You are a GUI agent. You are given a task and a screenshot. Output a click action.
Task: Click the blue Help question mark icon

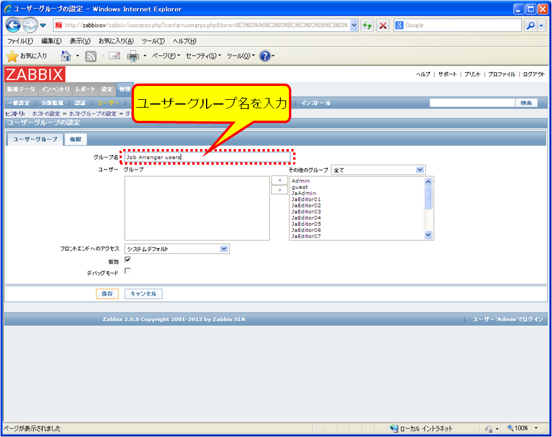pos(265,56)
